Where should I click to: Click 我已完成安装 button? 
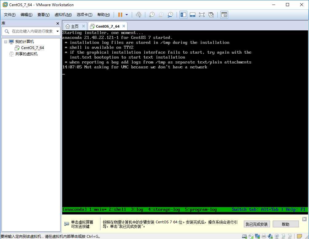pos(256,224)
